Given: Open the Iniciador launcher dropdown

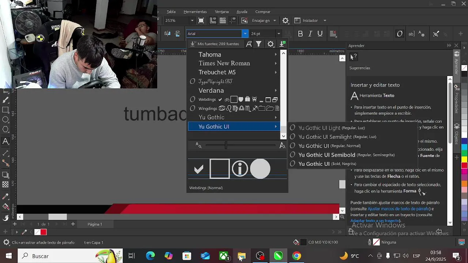Looking at the screenshot, I should pyautogui.click(x=325, y=20).
